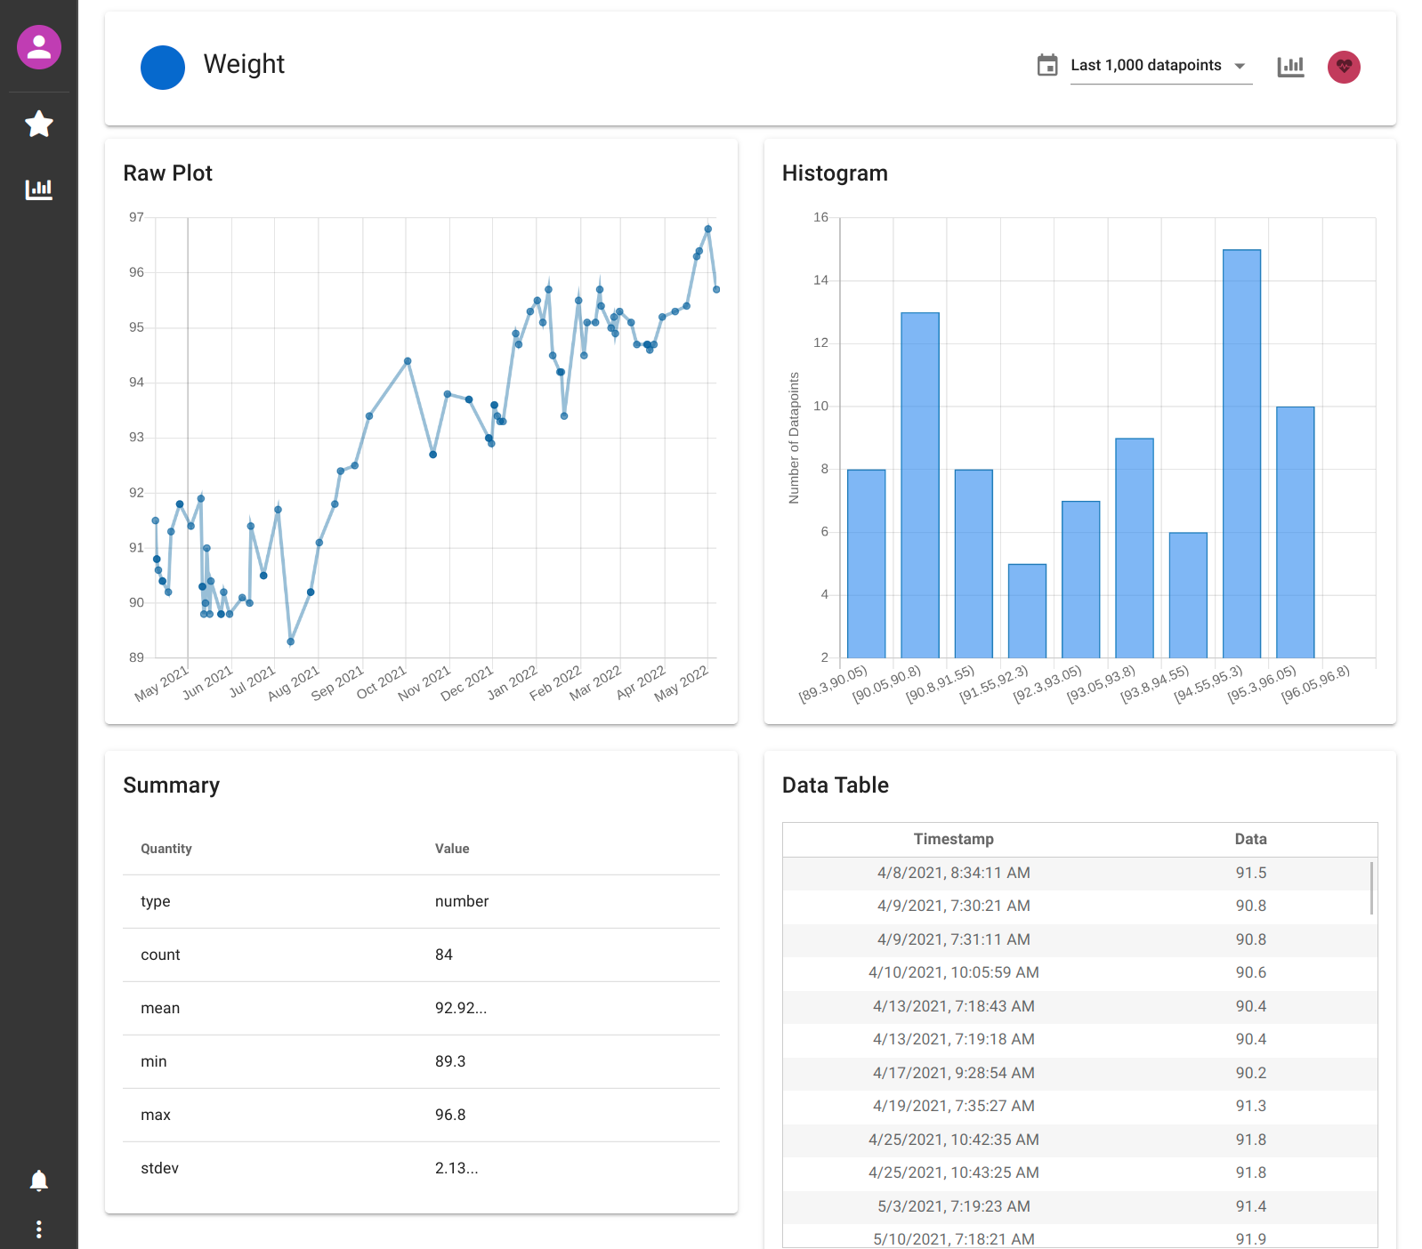
Task: Click the max value 96.8
Action: click(x=450, y=1115)
